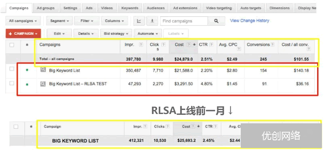Click sort arrow on Cost in lower table
The width and height of the screenshot is (324, 150).
click(199, 127)
